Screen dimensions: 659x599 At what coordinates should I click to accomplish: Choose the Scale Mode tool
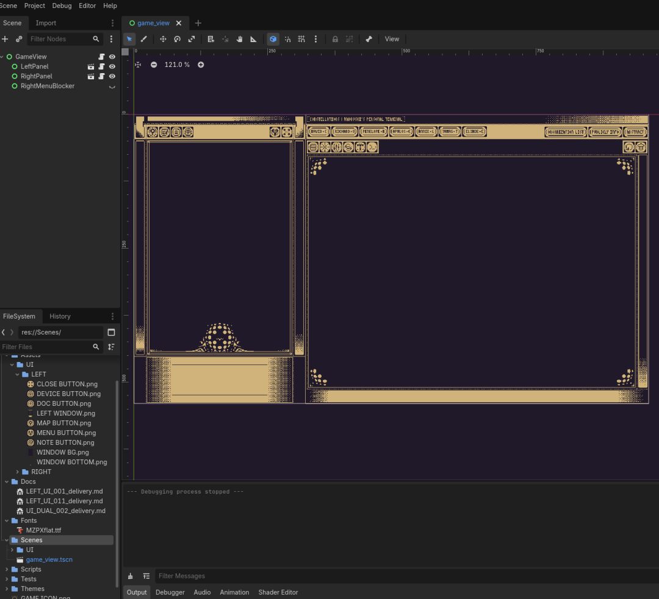(x=192, y=39)
